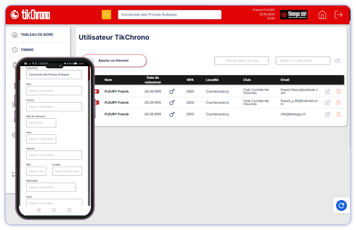The image size is (356, 230).
Task: Clear search with the backspace icon
Action: coord(337,61)
